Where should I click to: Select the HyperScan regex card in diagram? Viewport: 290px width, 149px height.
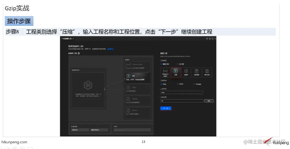pyautogui.click(x=138, y=66)
